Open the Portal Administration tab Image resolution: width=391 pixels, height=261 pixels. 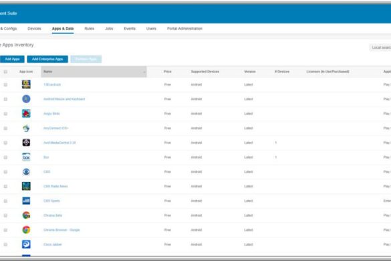[x=184, y=29]
